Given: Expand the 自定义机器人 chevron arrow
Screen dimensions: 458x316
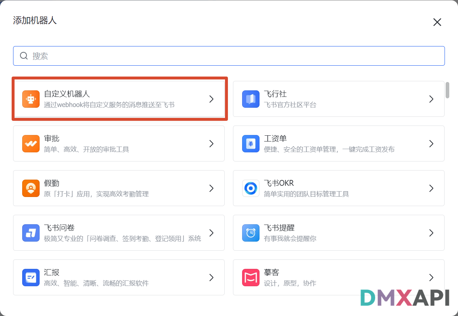Looking at the screenshot, I should (x=212, y=99).
